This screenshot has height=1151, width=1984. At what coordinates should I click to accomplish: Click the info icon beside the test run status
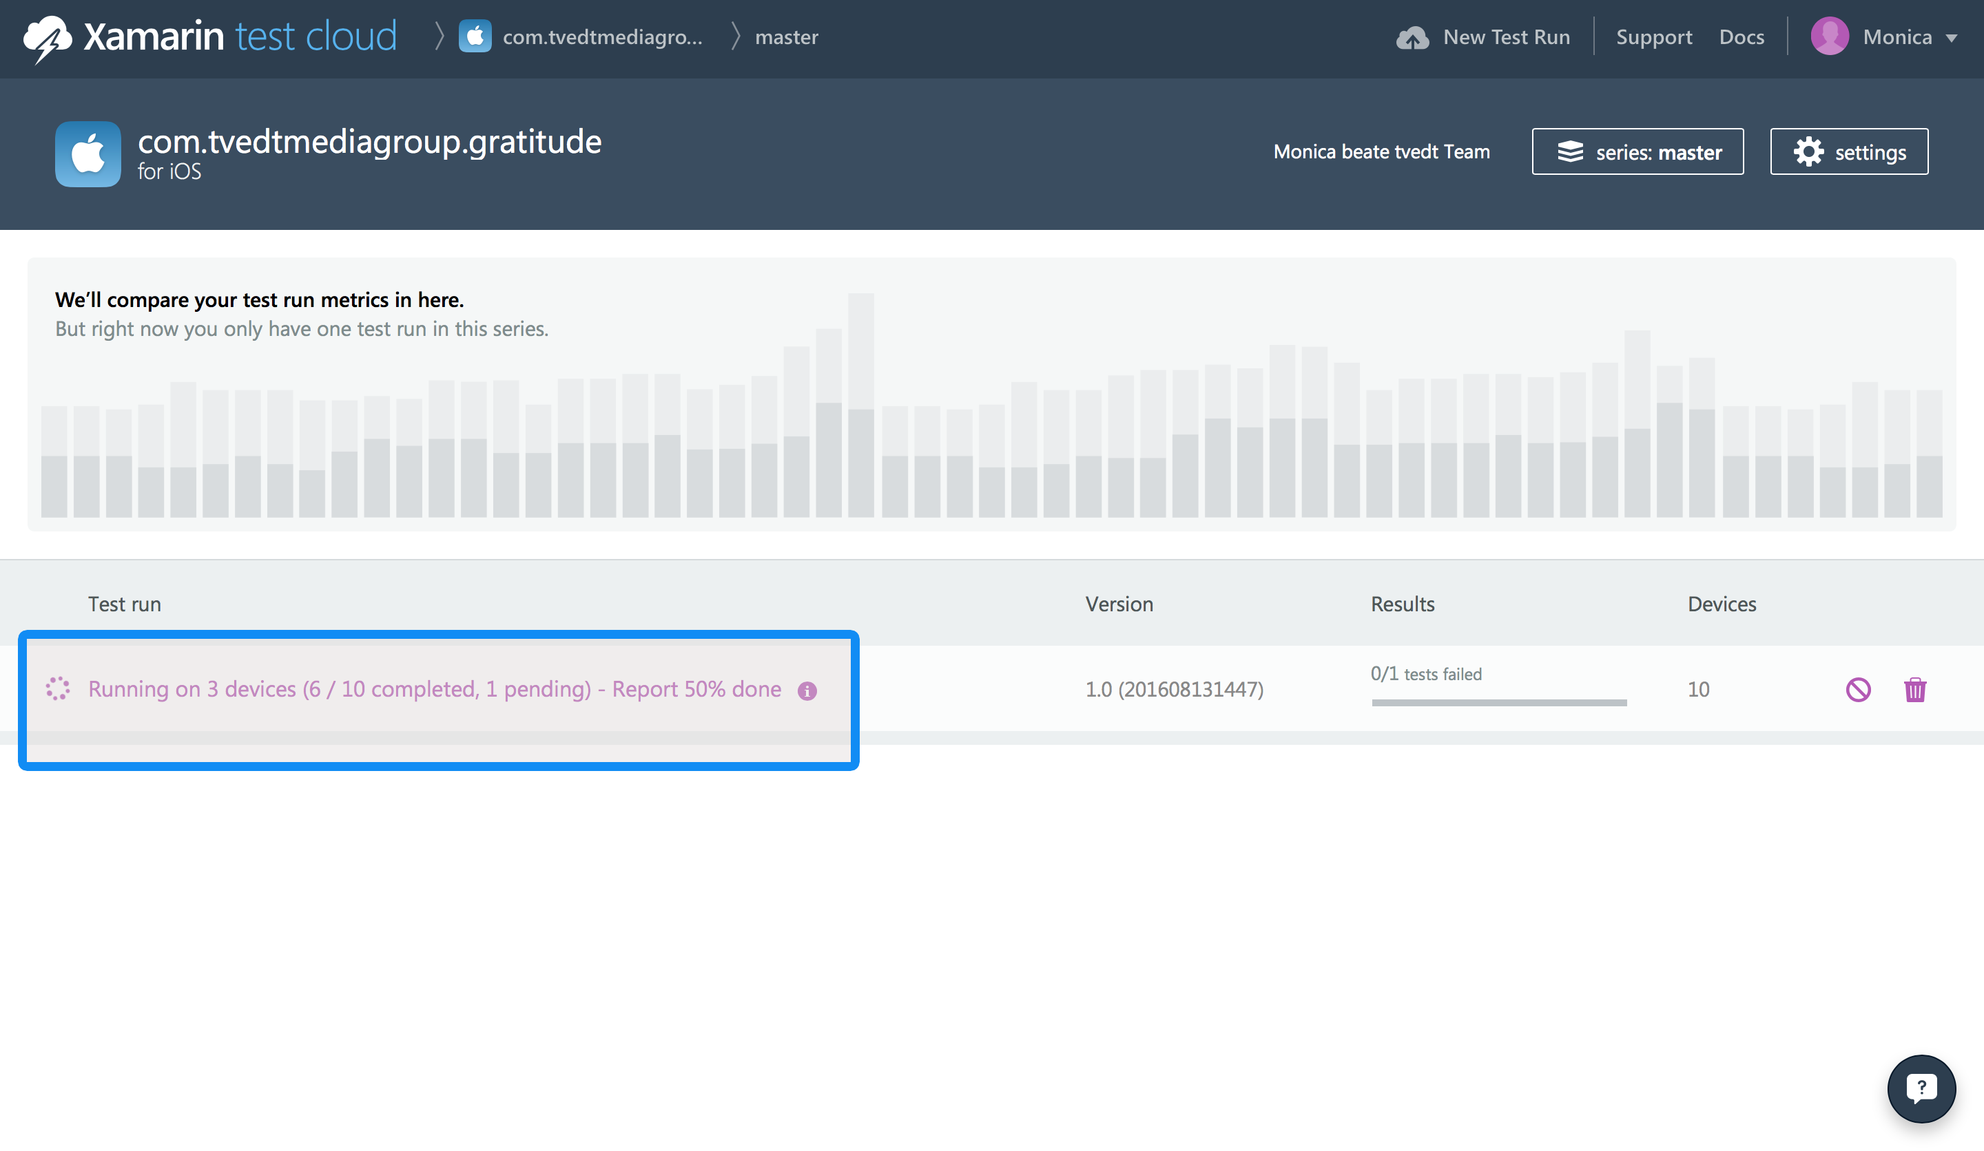tap(807, 690)
